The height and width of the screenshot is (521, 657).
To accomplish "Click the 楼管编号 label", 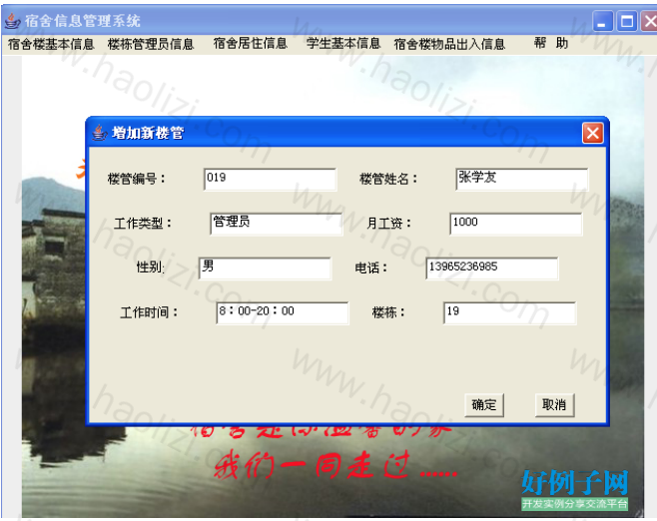I will (x=137, y=180).
